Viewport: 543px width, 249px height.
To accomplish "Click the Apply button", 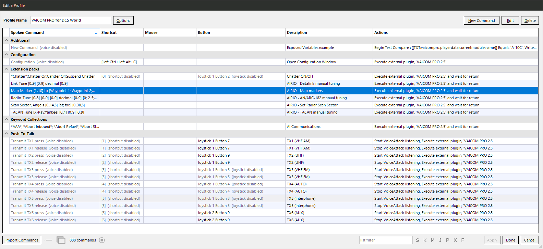I will click(492, 240).
